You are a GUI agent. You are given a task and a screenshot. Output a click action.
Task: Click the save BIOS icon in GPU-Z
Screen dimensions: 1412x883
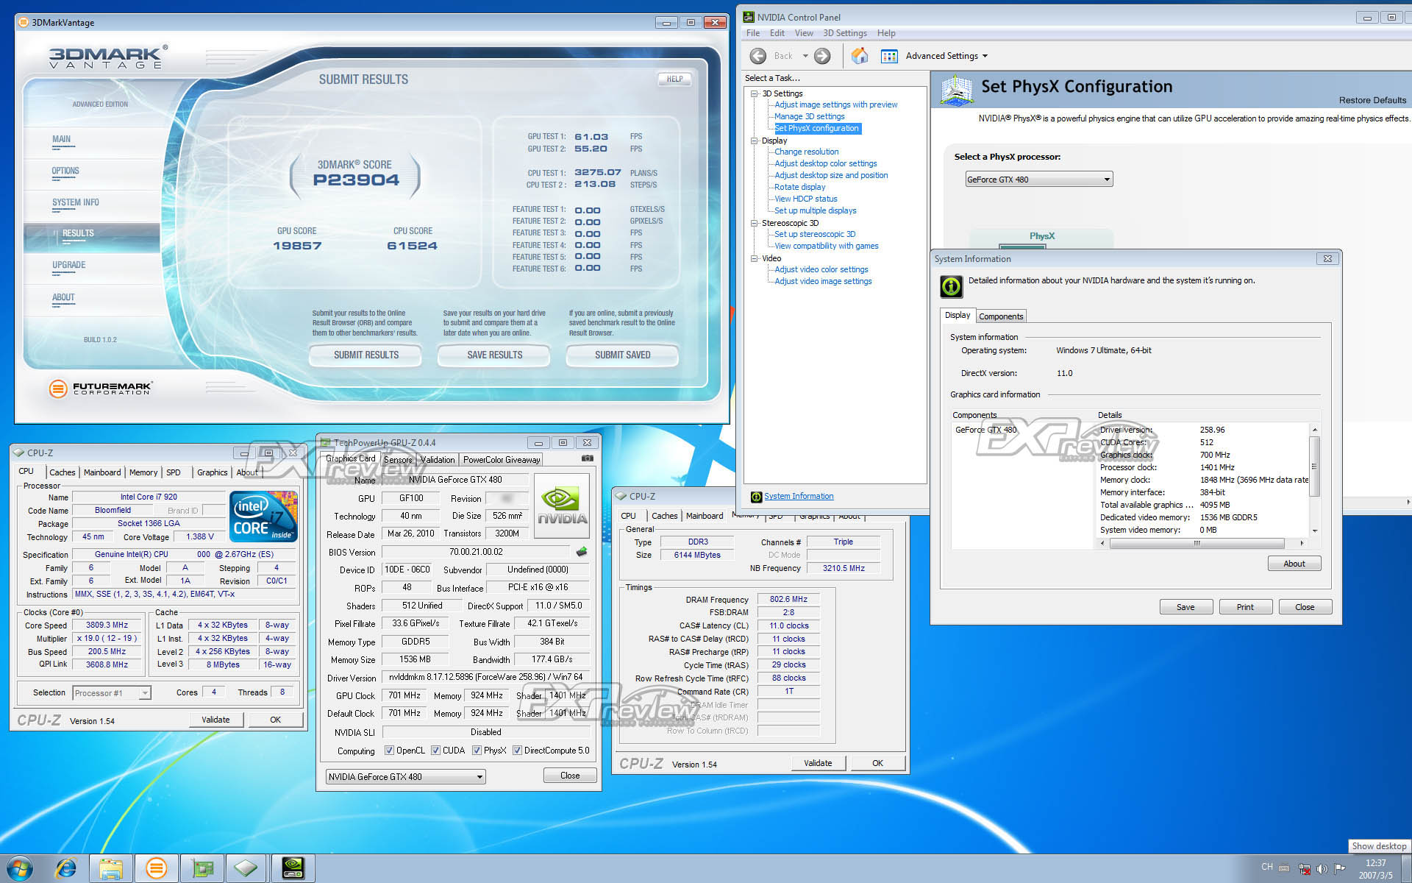tap(582, 551)
